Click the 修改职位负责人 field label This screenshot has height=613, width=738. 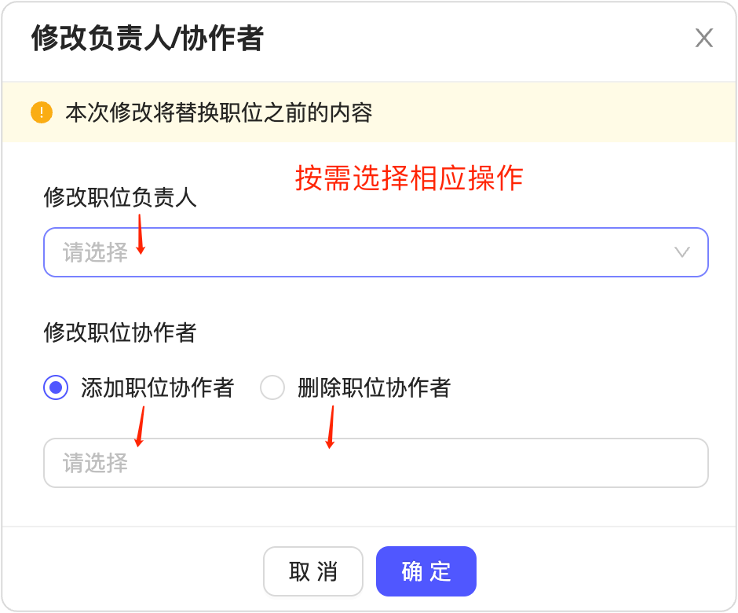(x=120, y=198)
